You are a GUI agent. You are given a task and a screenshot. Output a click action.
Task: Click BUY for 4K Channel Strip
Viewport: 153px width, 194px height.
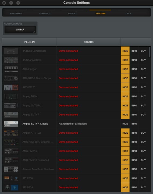143,60
